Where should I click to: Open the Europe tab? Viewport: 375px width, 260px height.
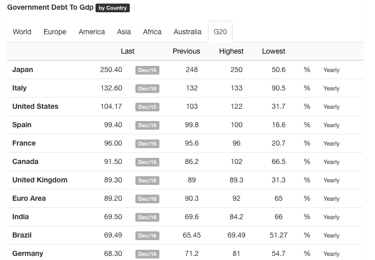click(x=55, y=32)
